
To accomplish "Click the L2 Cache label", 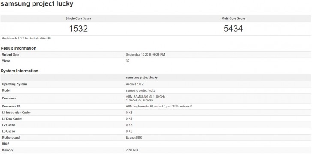I will tap(8, 125).
